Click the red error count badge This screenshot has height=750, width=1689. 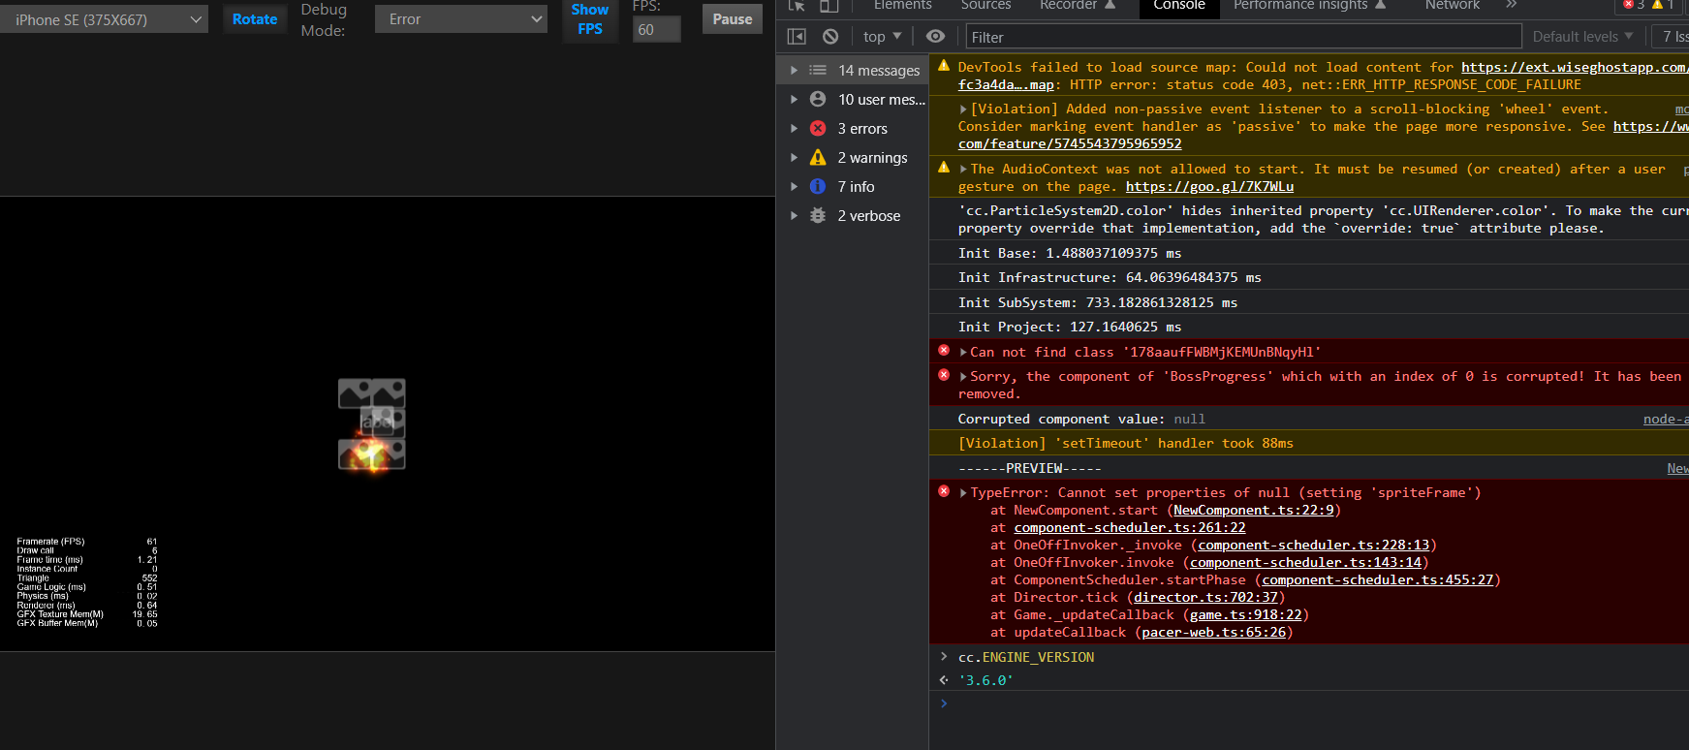pos(1634,6)
